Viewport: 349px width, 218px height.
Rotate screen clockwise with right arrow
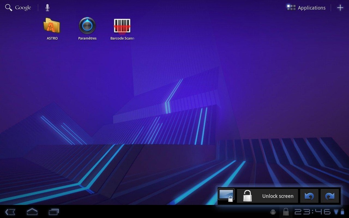(x=330, y=196)
